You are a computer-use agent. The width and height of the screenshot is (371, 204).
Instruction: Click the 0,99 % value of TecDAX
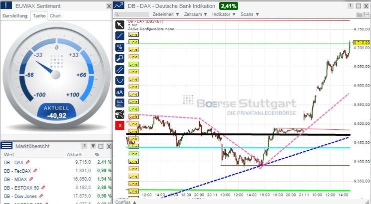(x=104, y=171)
